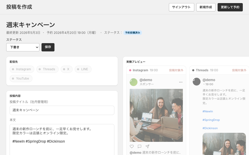Click the Instagram preview photo
This screenshot has width=249, height=155.
(156, 115)
